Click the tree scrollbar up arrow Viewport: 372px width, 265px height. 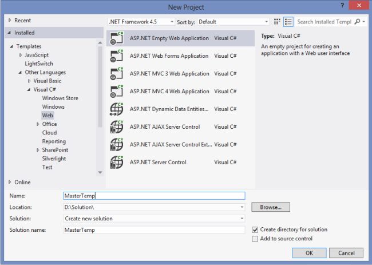[100, 43]
